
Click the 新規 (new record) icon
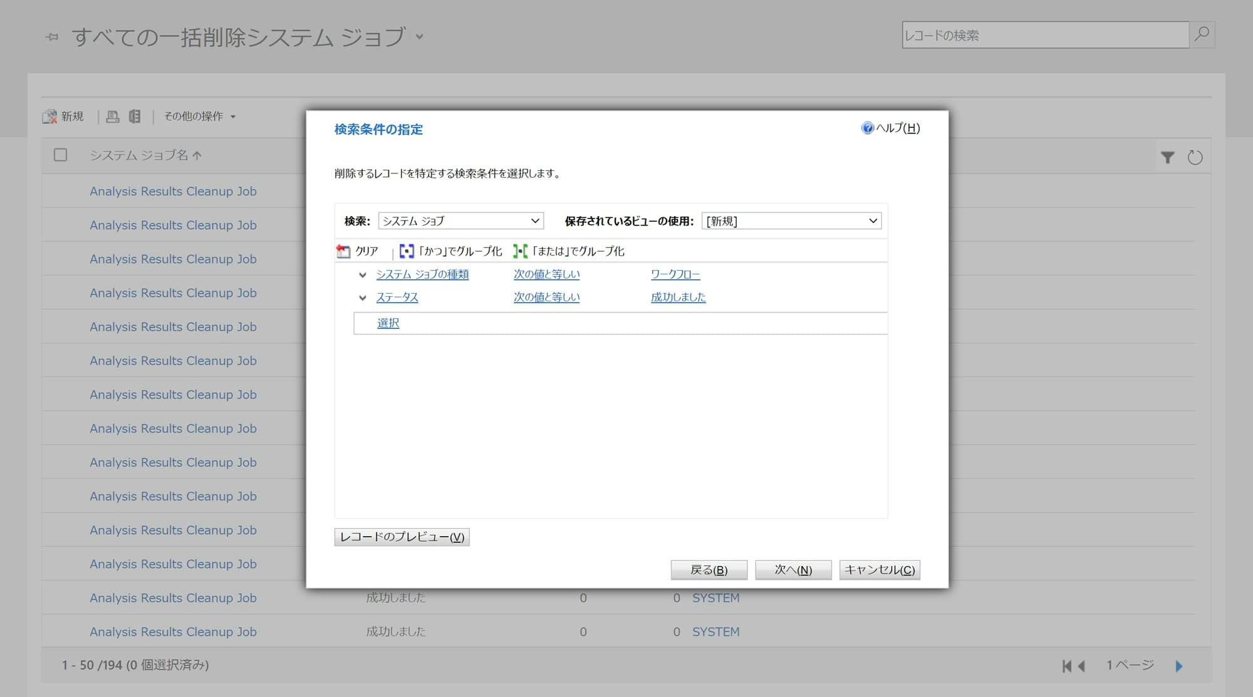pyautogui.click(x=49, y=116)
